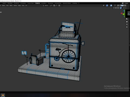Open the Options dropdown

coord(125,8)
